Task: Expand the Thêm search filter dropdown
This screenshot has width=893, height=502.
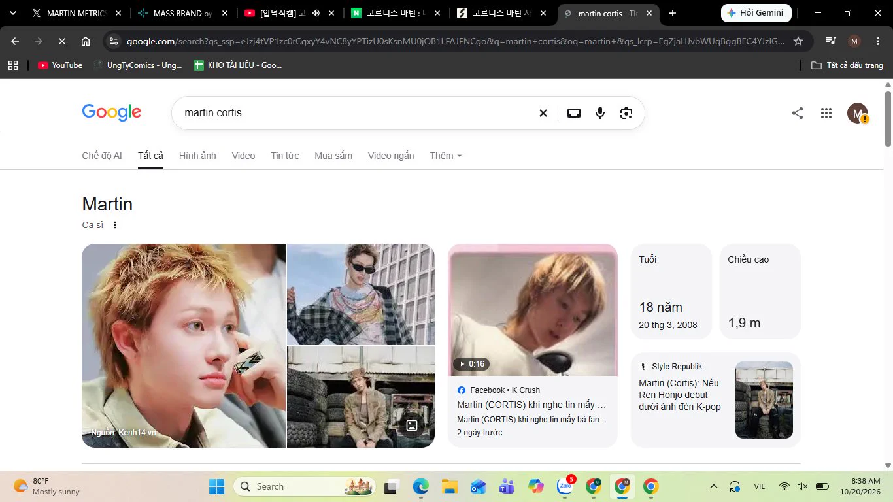Action: coord(446,156)
